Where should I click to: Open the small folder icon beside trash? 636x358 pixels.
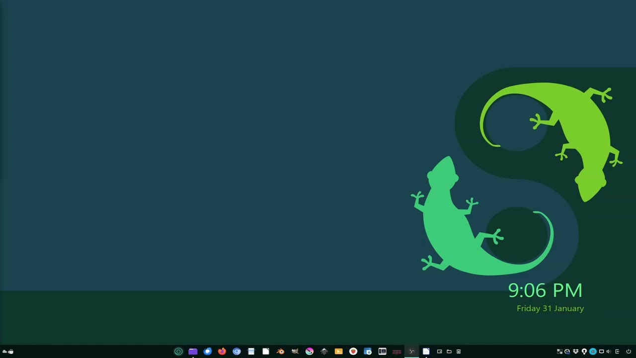(x=449, y=352)
